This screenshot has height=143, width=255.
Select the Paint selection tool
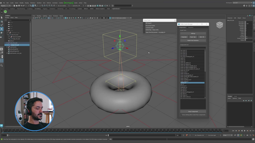[2, 25]
